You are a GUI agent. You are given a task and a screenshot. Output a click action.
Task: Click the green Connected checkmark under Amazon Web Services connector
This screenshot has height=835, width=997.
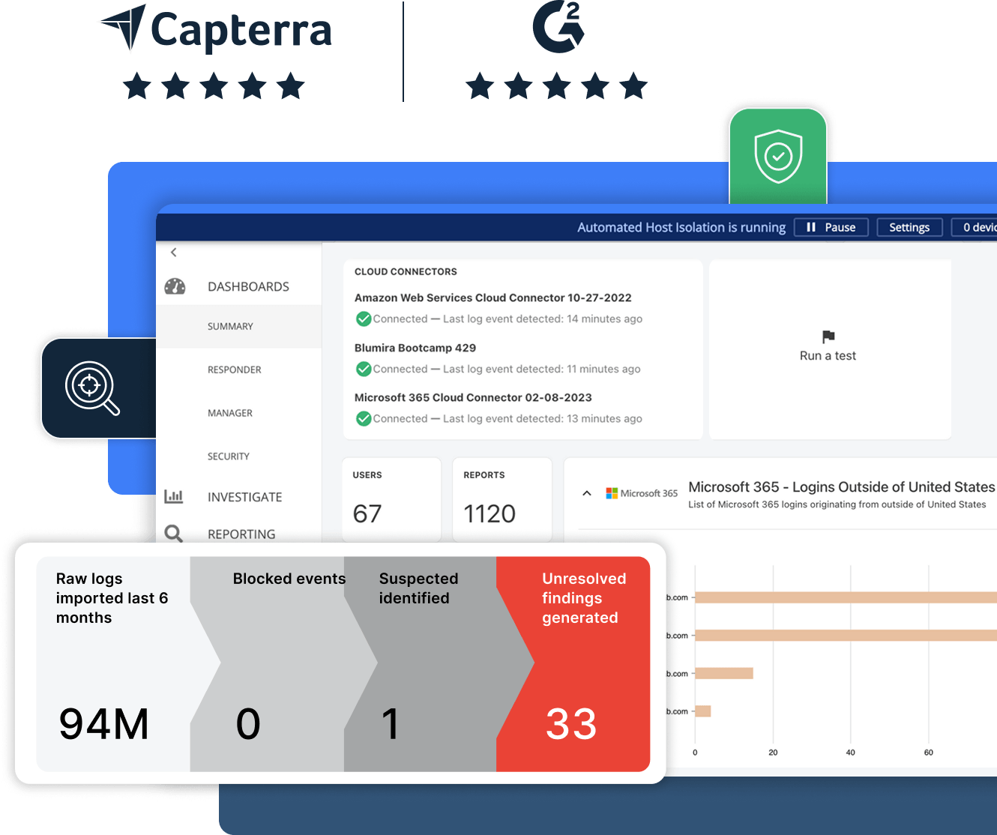pos(363,319)
